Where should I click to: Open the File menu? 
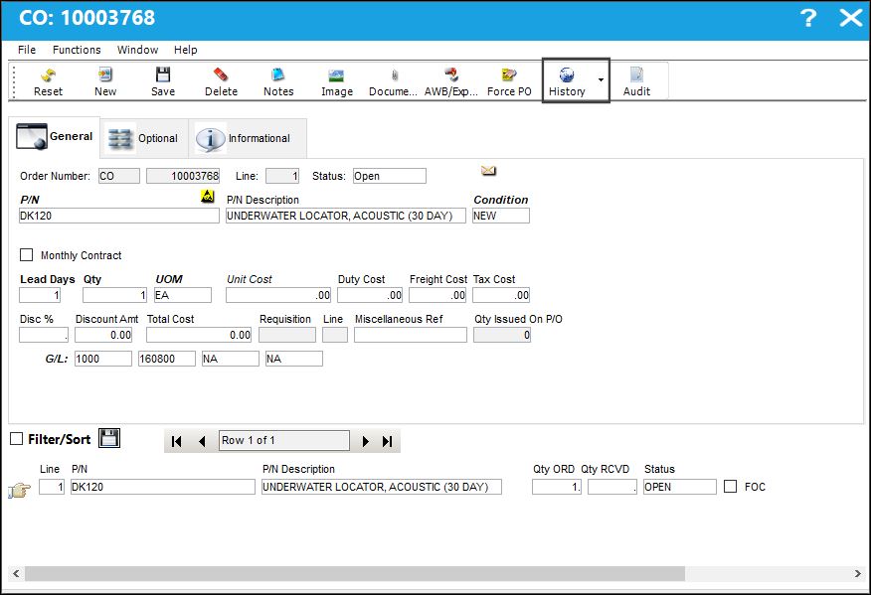pyautogui.click(x=27, y=50)
